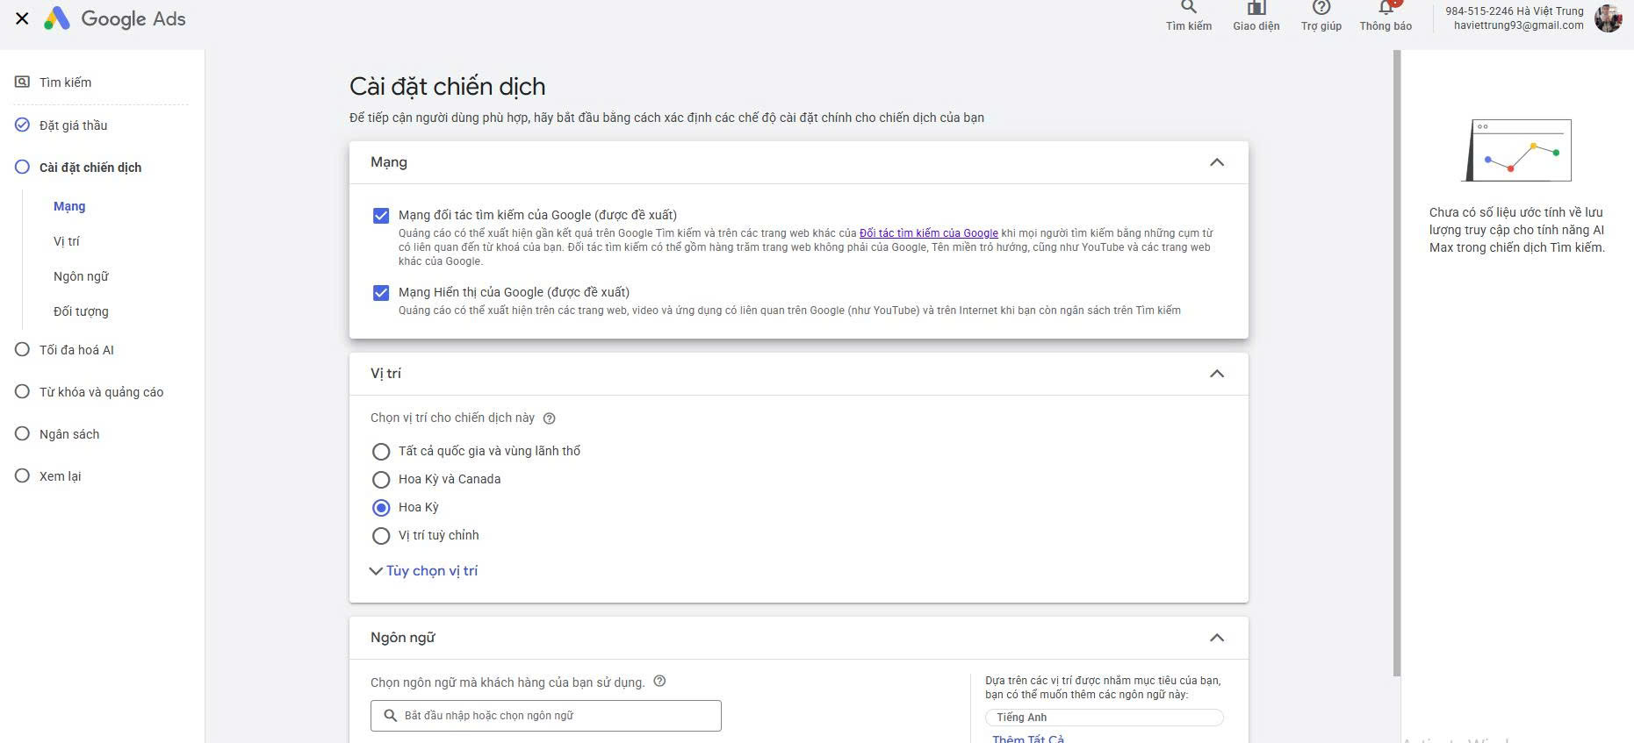Click the traffic estimate chart illustration
Screen dimensions: 1634x743
(1516, 150)
